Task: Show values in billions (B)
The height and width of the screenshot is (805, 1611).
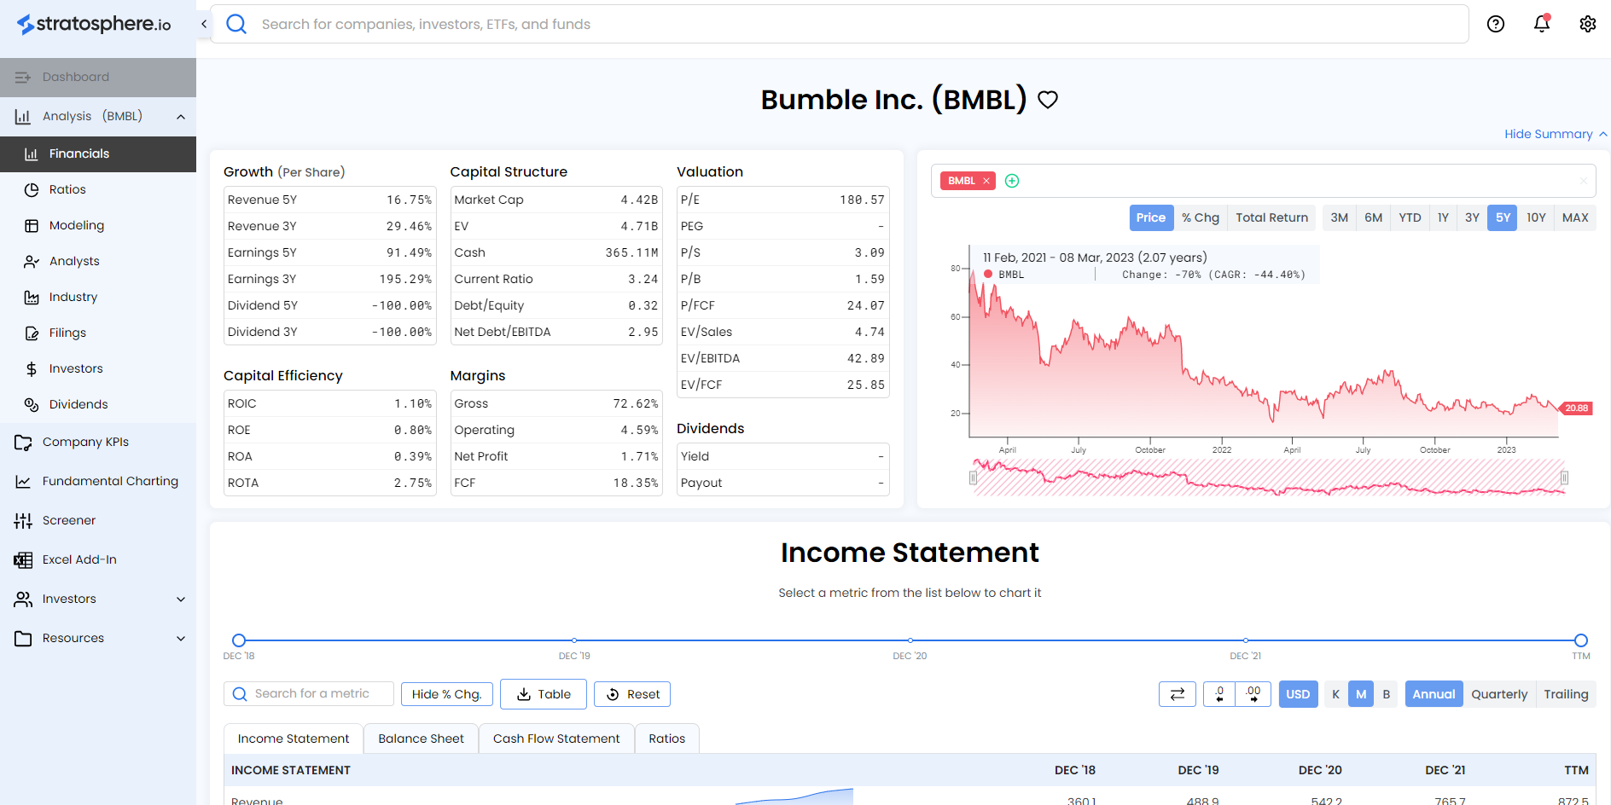Action: 1387,694
